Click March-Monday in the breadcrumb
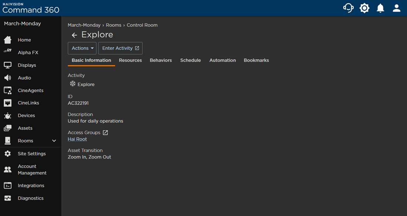The width and height of the screenshot is (407, 216). click(x=84, y=25)
